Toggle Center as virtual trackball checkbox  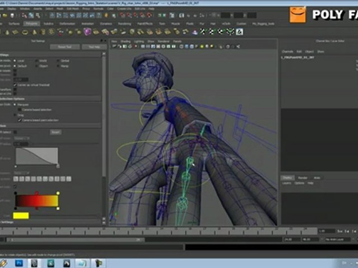tap(15, 85)
